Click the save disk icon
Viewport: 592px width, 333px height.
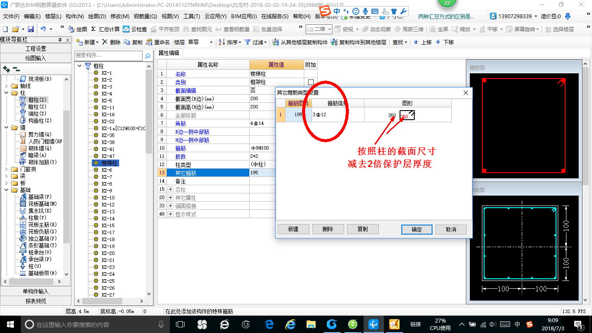coord(31,29)
